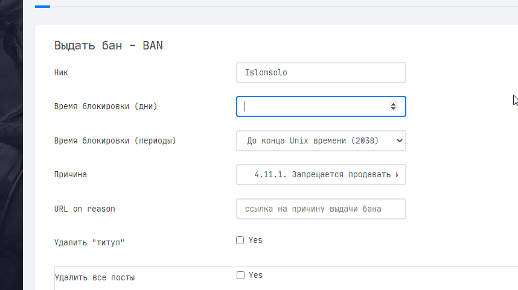Enable the Удалить "титул" checkbox
The height and width of the screenshot is (290, 518).
240,240
